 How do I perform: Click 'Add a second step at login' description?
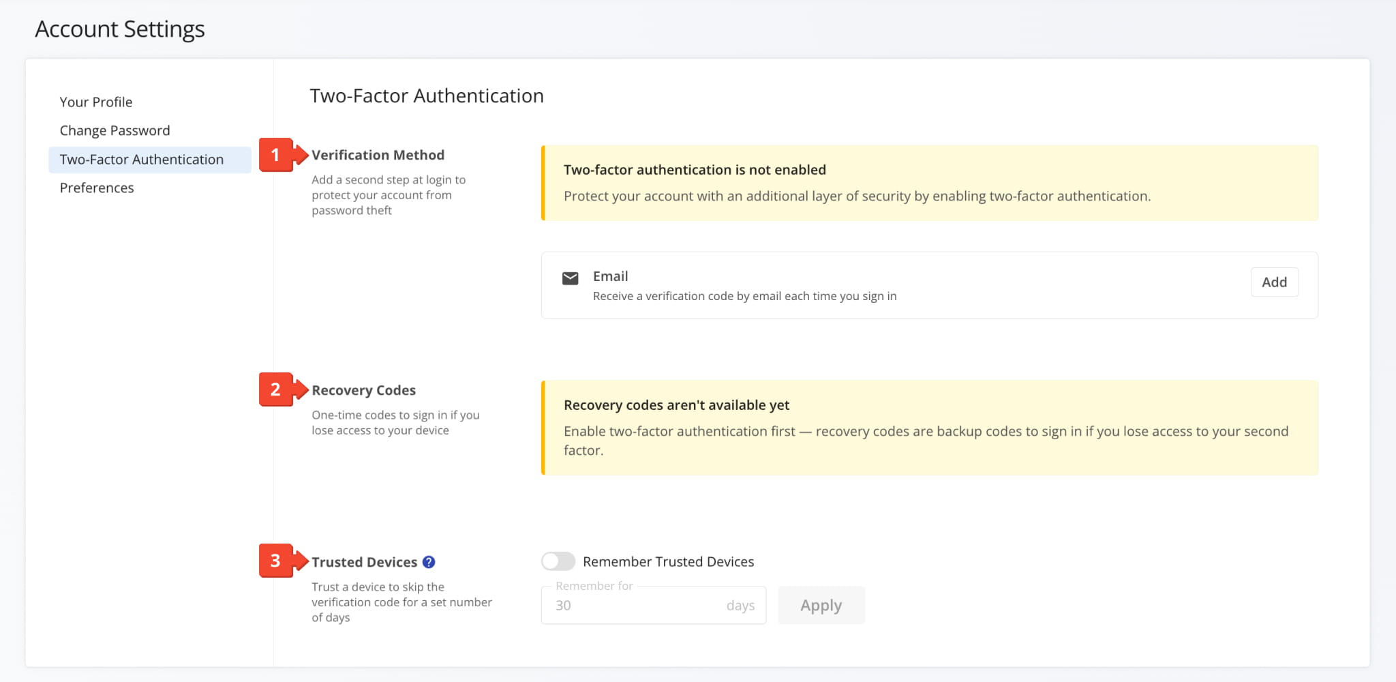389,195
